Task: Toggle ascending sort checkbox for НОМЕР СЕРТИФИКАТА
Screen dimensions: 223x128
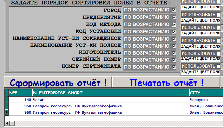Action: pyautogui.click(x=174, y=67)
